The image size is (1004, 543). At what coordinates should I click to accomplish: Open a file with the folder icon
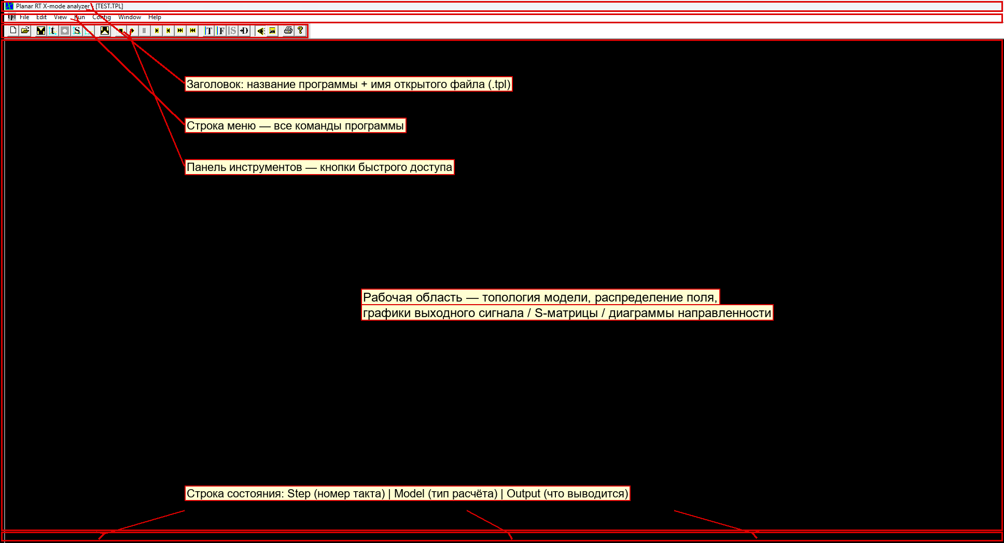pos(25,31)
